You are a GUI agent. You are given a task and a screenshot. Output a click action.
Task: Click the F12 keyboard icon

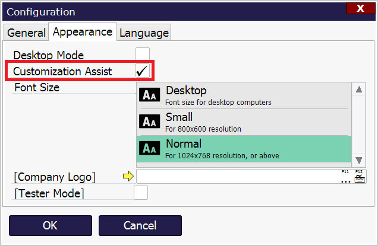click(359, 177)
